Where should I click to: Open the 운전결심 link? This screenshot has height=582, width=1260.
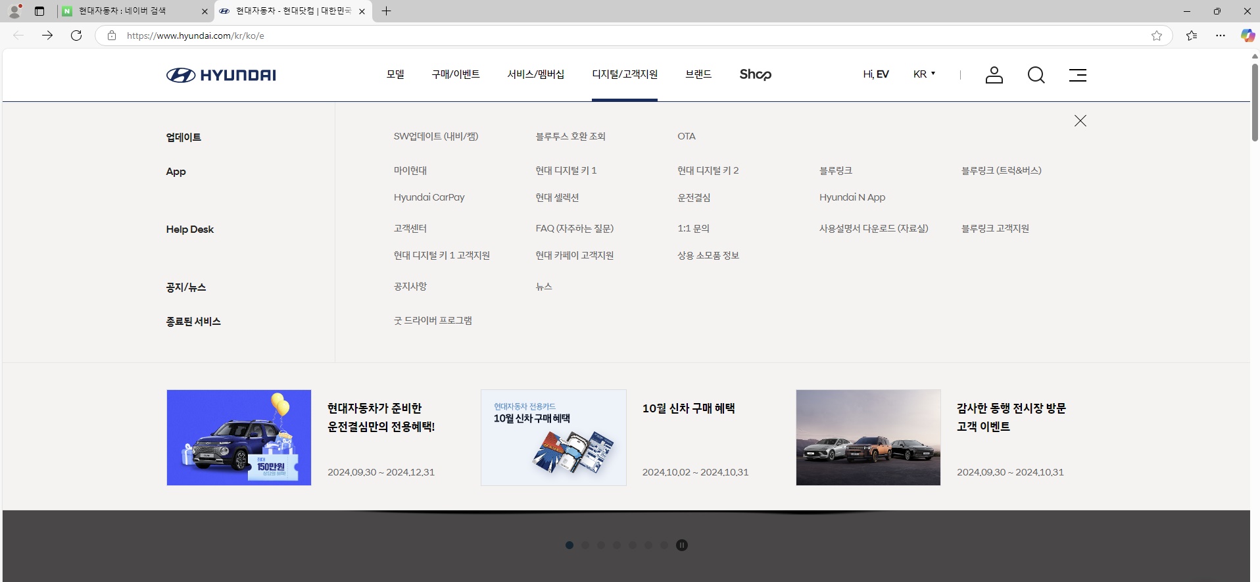[694, 197]
